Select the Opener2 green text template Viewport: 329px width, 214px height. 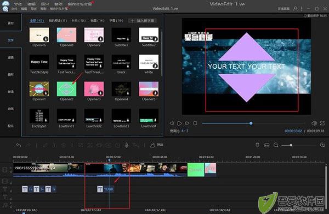click(66, 89)
